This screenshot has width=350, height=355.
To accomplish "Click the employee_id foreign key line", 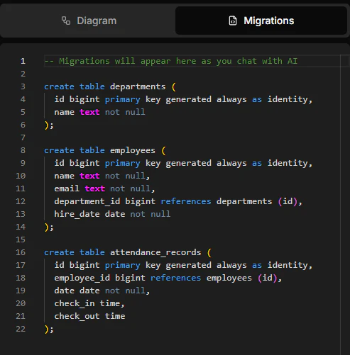I will click(x=168, y=278).
